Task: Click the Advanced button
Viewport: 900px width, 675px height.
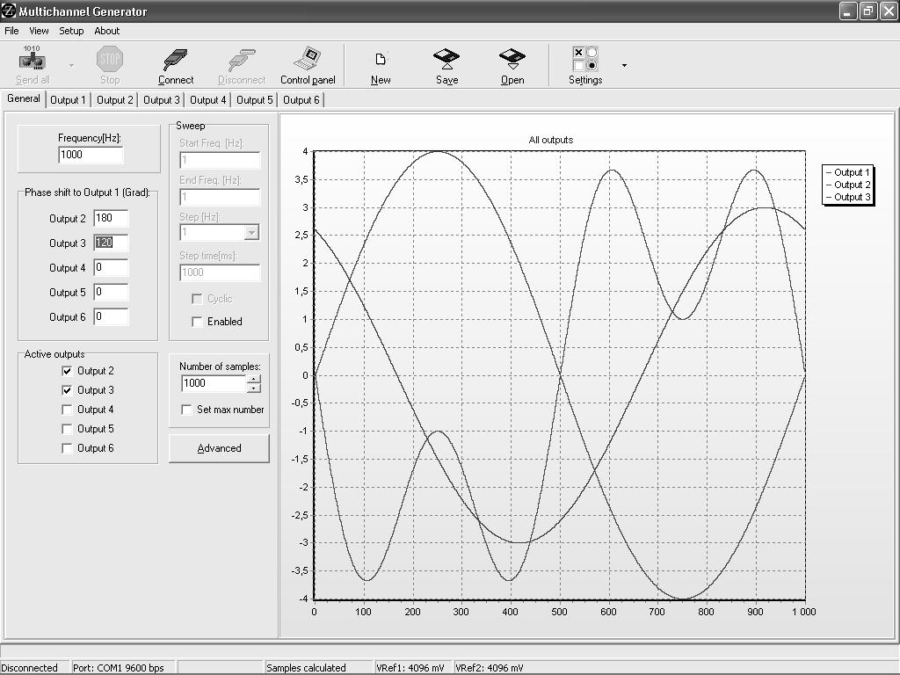Action: [x=219, y=448]
